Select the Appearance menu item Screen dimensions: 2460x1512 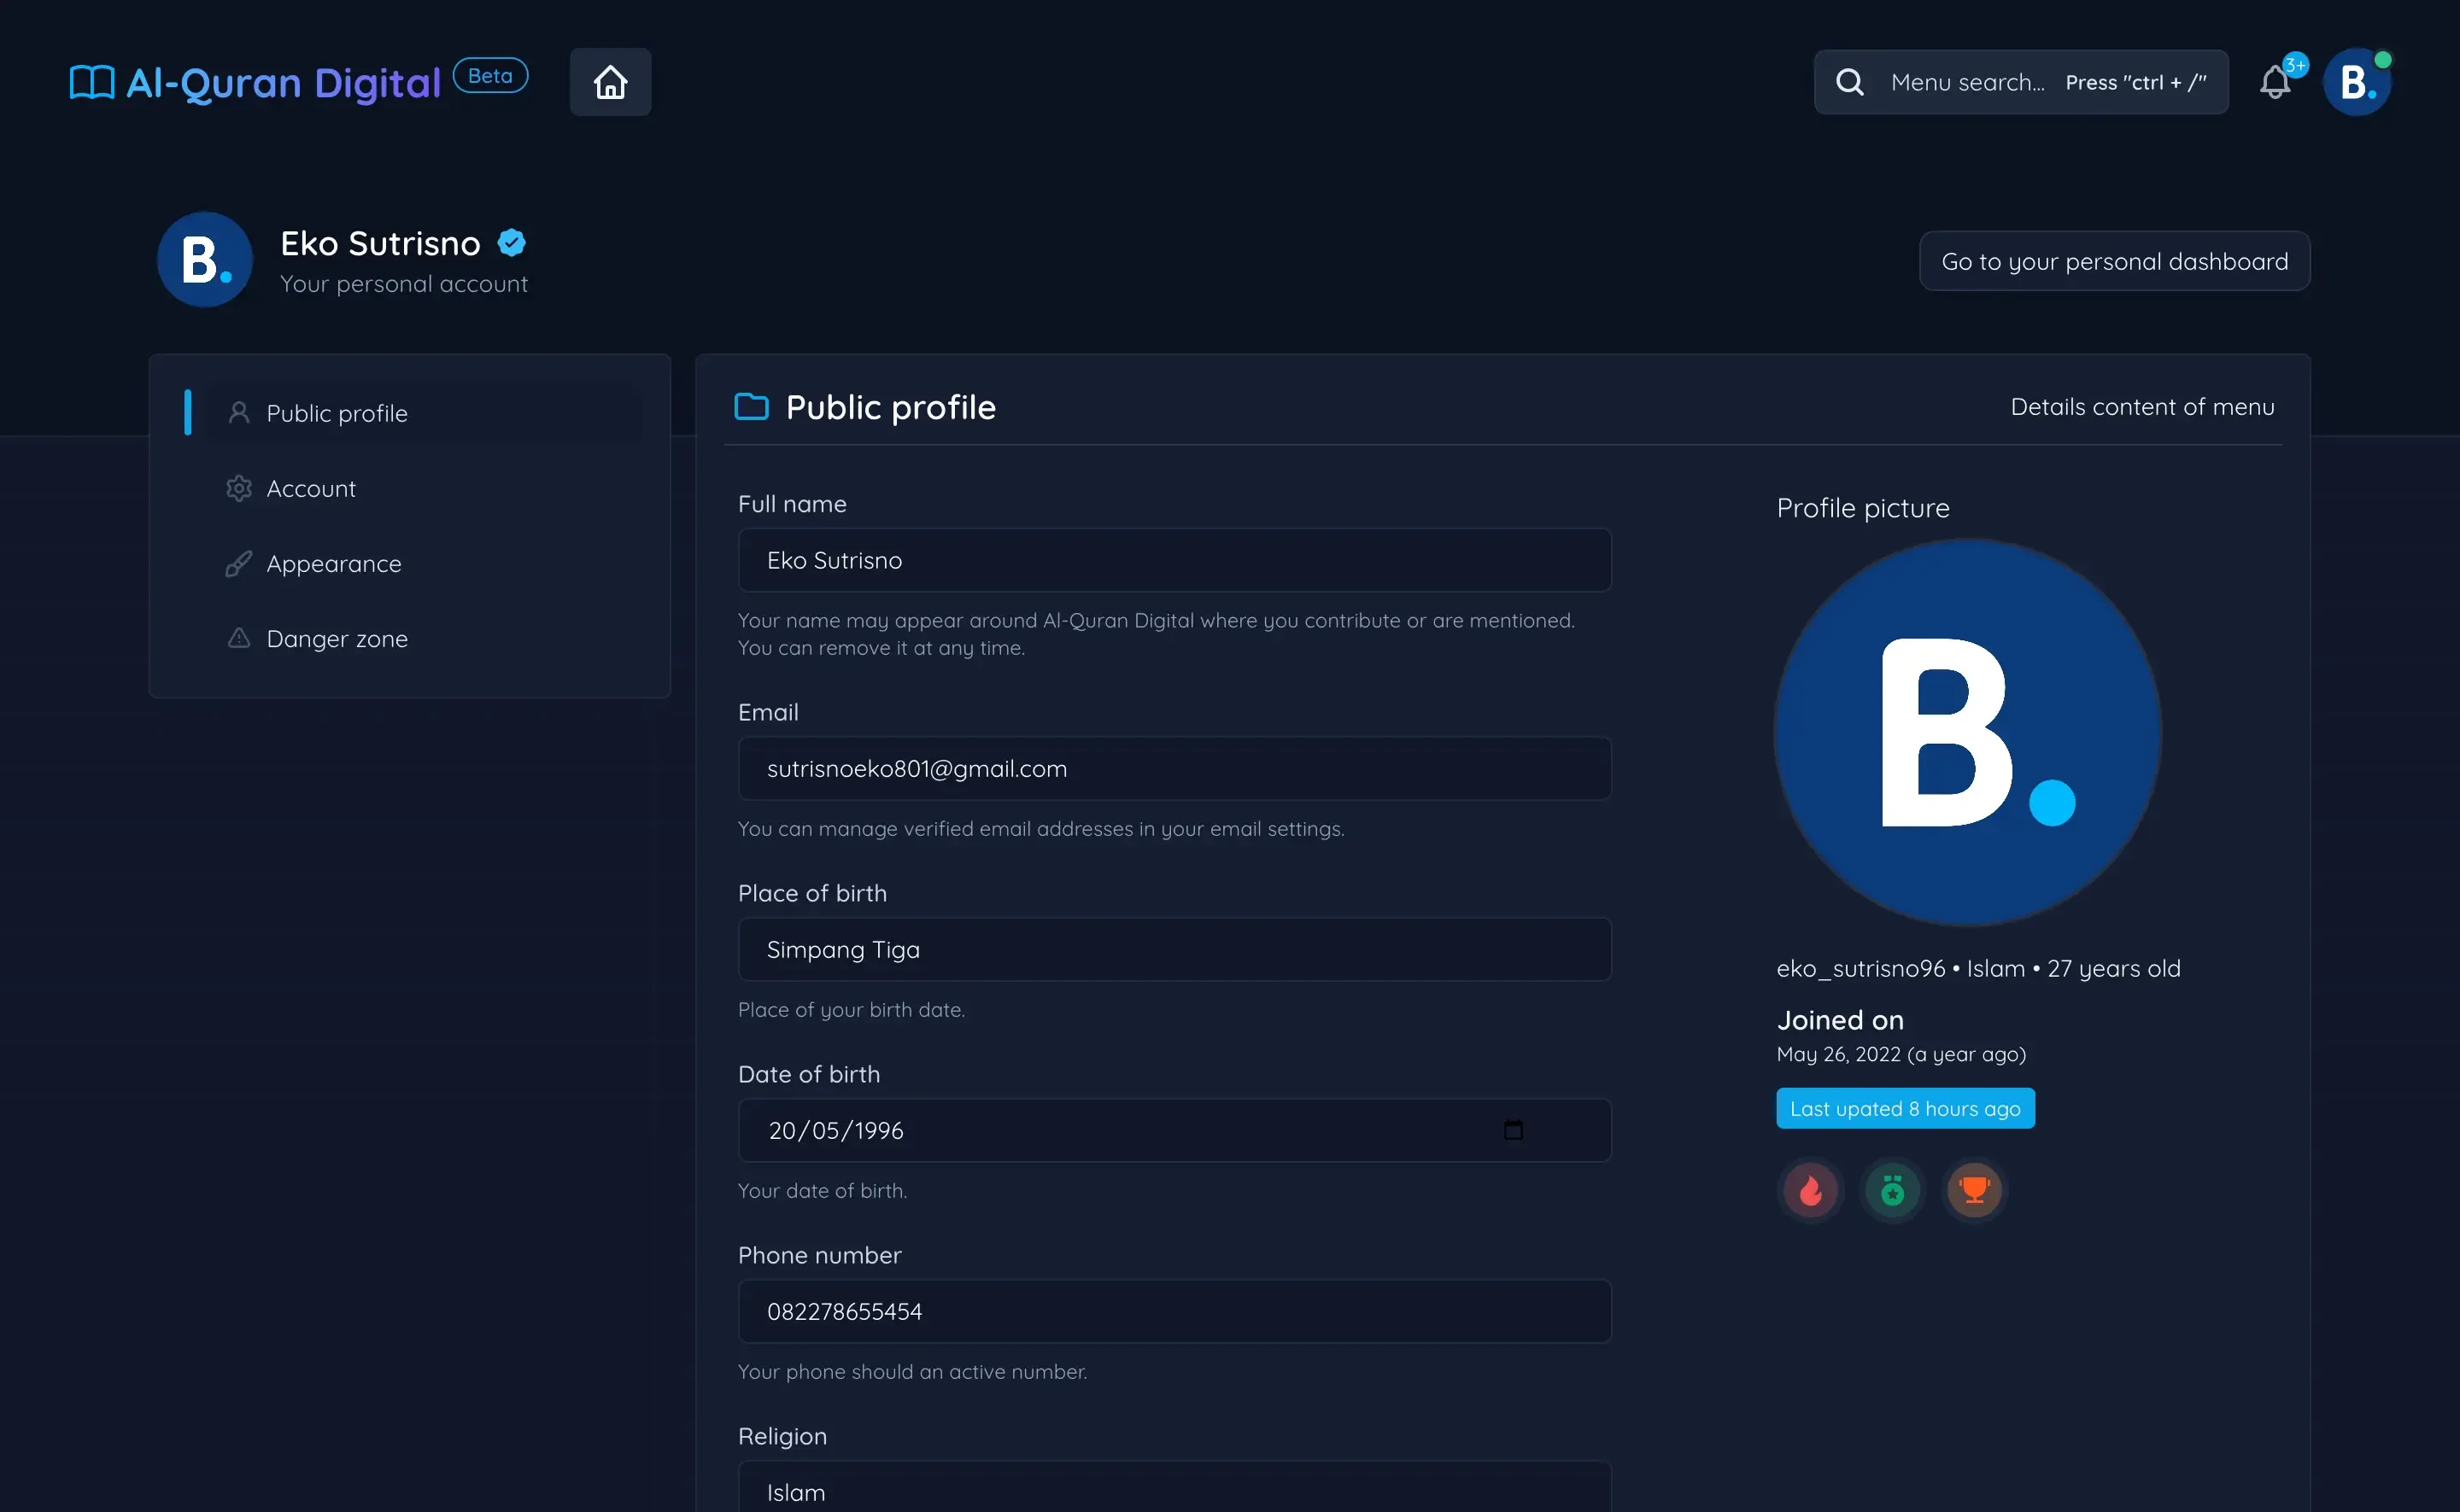(x=334, y=562)
